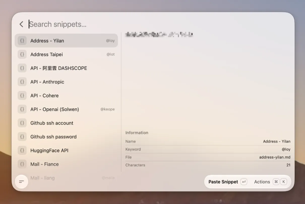Click the snippet icon beside API - 阿里雲 DASHSCOPE

click(x=22, y=68)
